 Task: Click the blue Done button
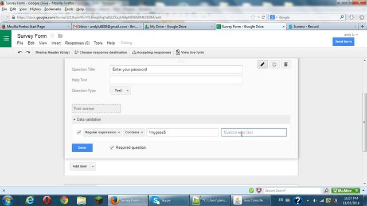(82, 148)
